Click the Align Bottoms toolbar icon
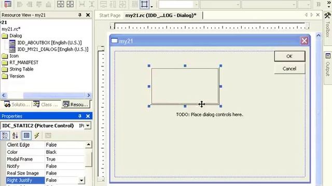Image resolution: width=332 pixels, height=186 pixels. [48, 4]
